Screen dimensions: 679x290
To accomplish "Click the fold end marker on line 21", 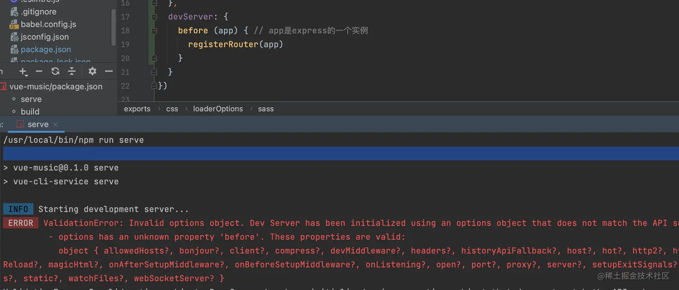I will pyautogui.click(x=154, y=72).
